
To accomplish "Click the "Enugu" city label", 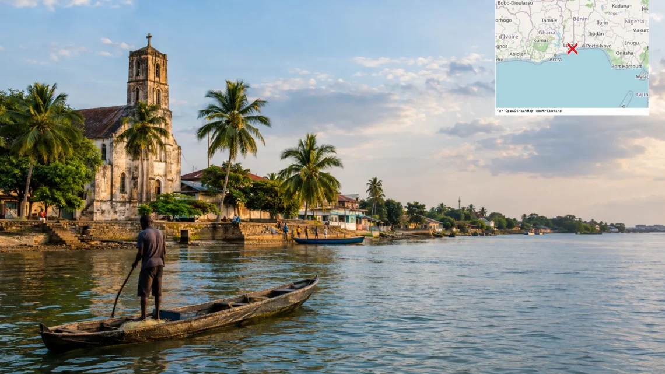I will pyautogui.click(x=632, y=43).
